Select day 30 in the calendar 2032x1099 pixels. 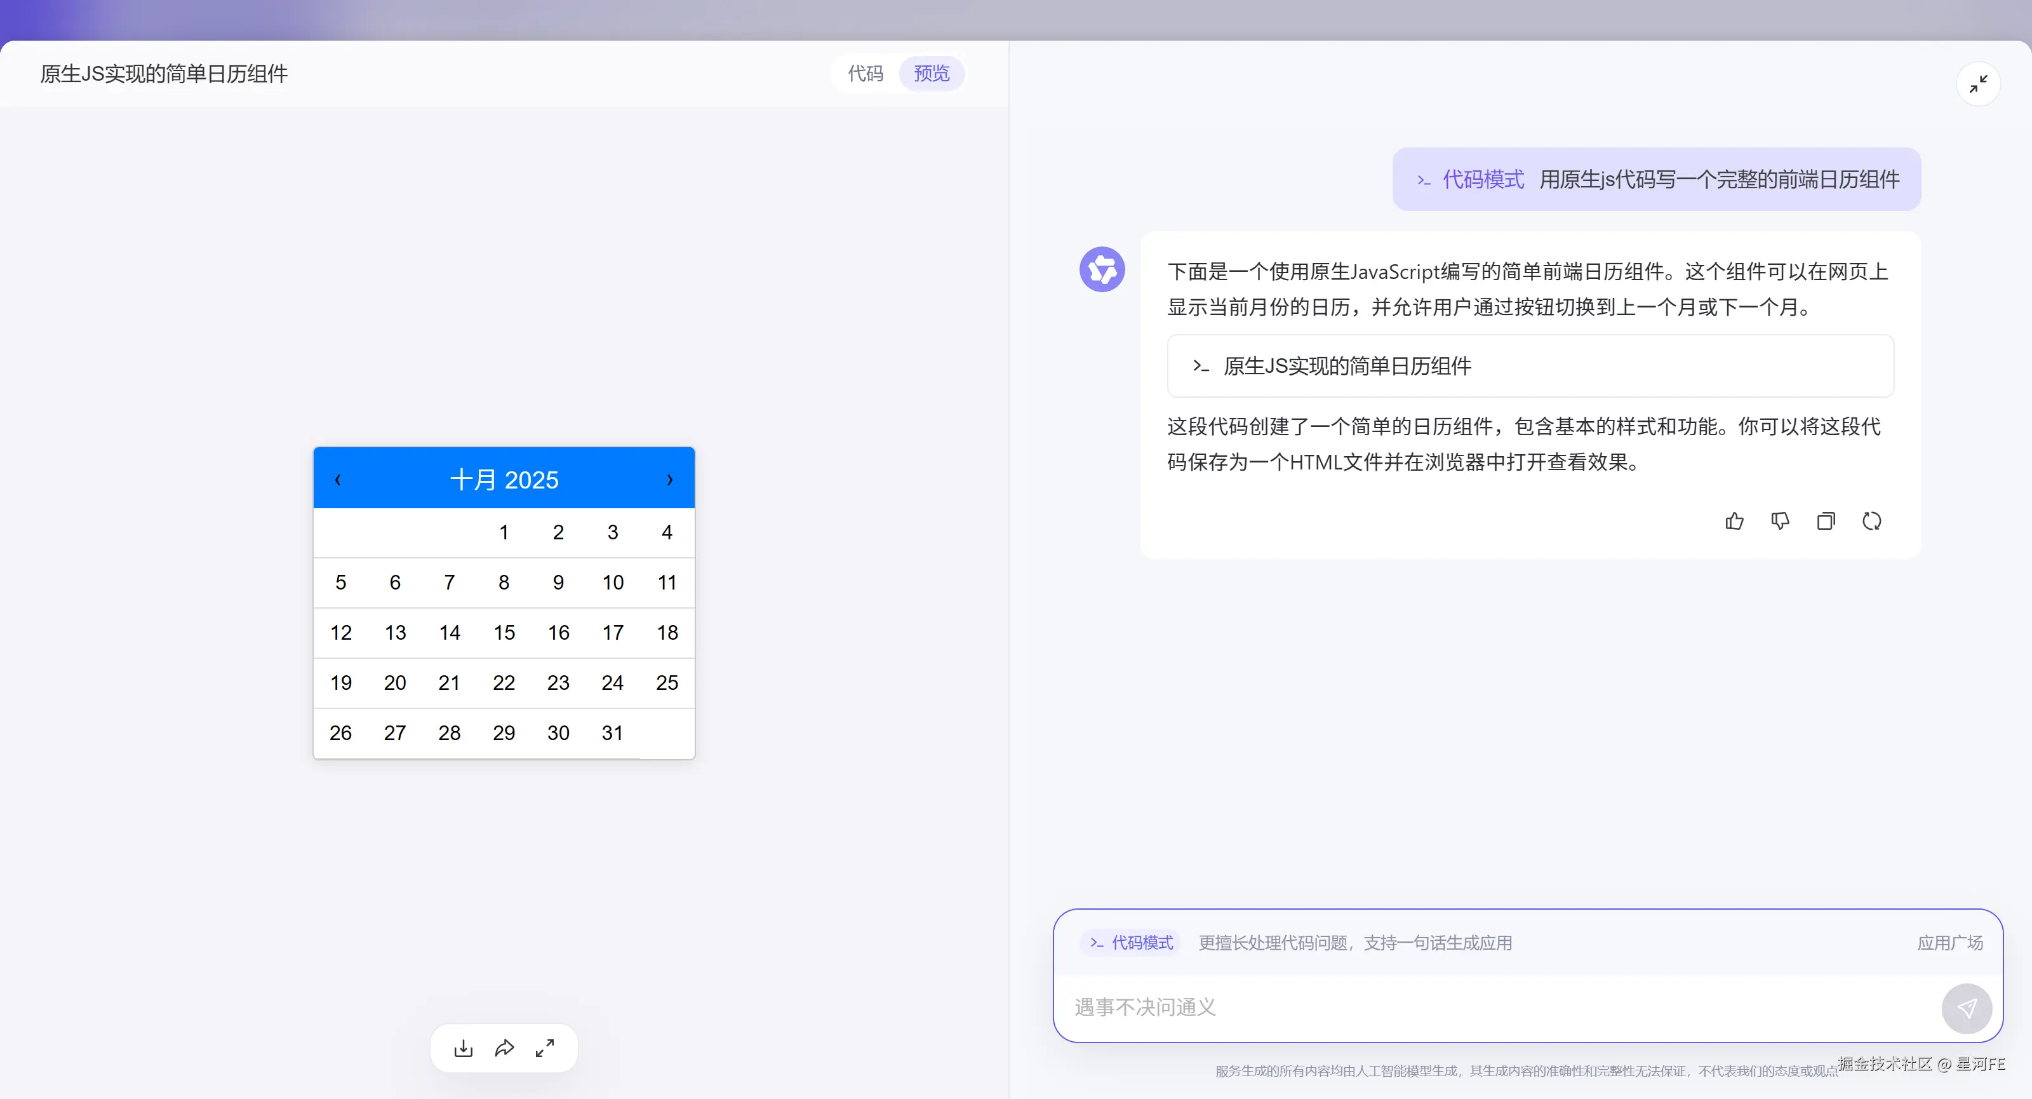click(559, 733)
